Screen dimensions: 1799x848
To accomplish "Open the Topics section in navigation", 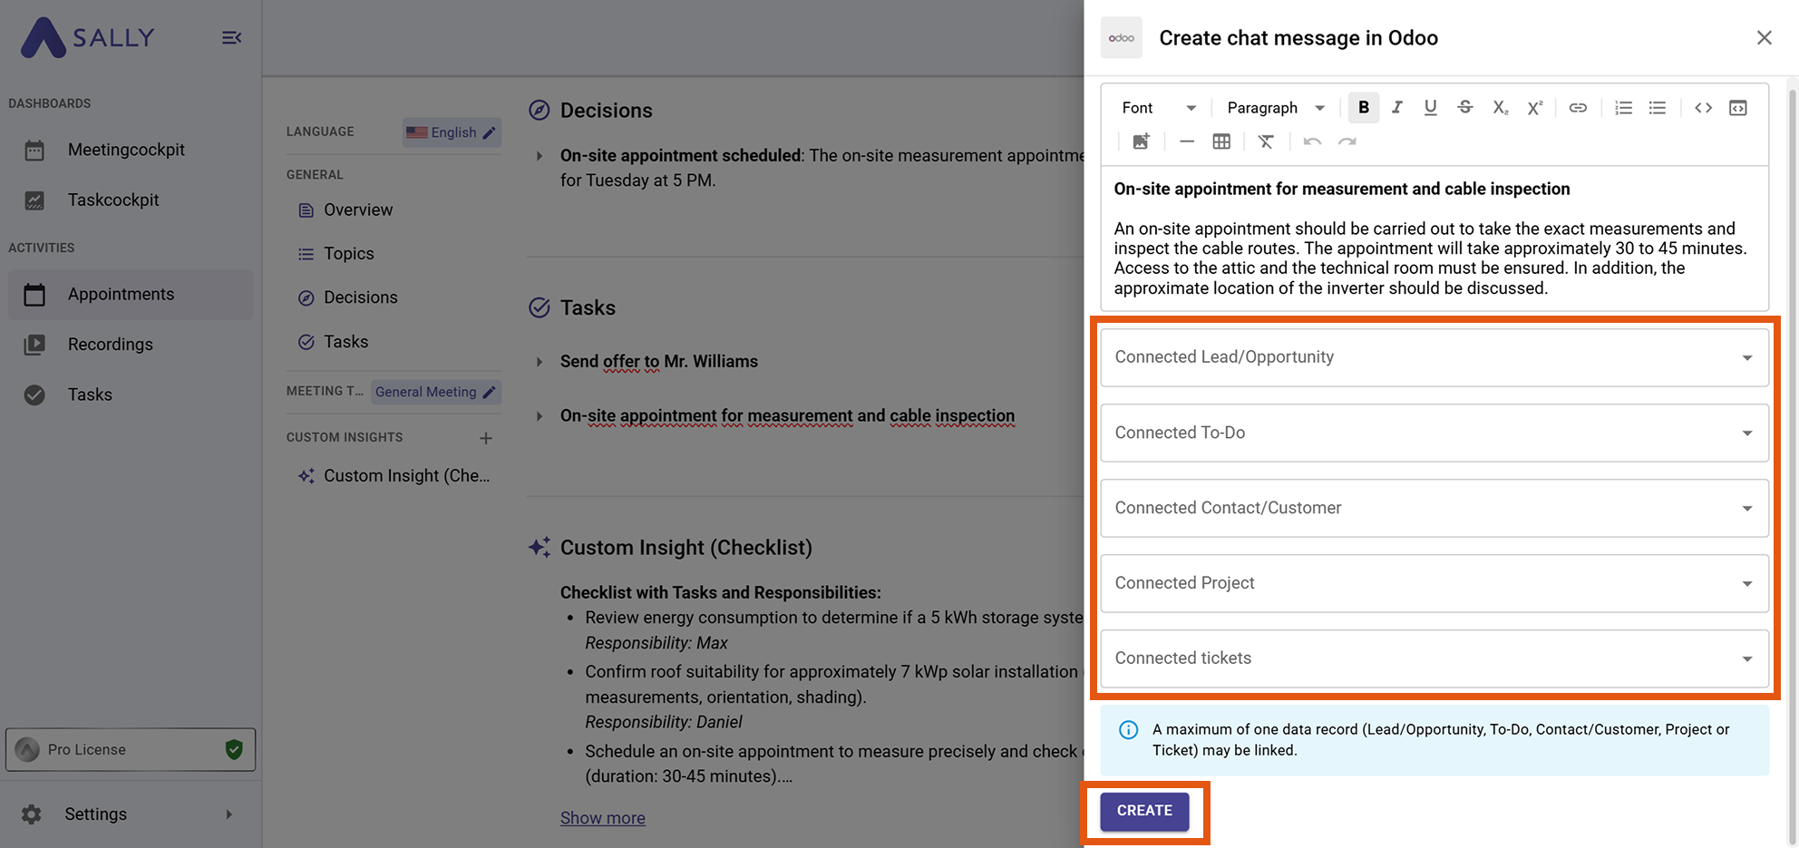I will coord(348,253).
